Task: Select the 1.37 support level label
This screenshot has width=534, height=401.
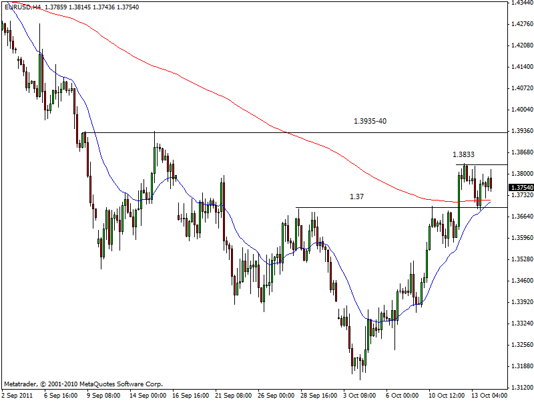Action: 357,196
